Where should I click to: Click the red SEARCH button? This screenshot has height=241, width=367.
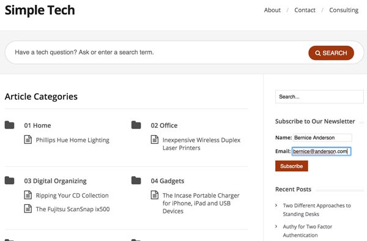click(331, 53)
